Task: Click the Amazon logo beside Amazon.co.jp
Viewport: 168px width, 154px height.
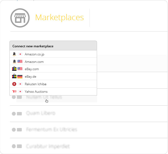Action: [14, 54]
